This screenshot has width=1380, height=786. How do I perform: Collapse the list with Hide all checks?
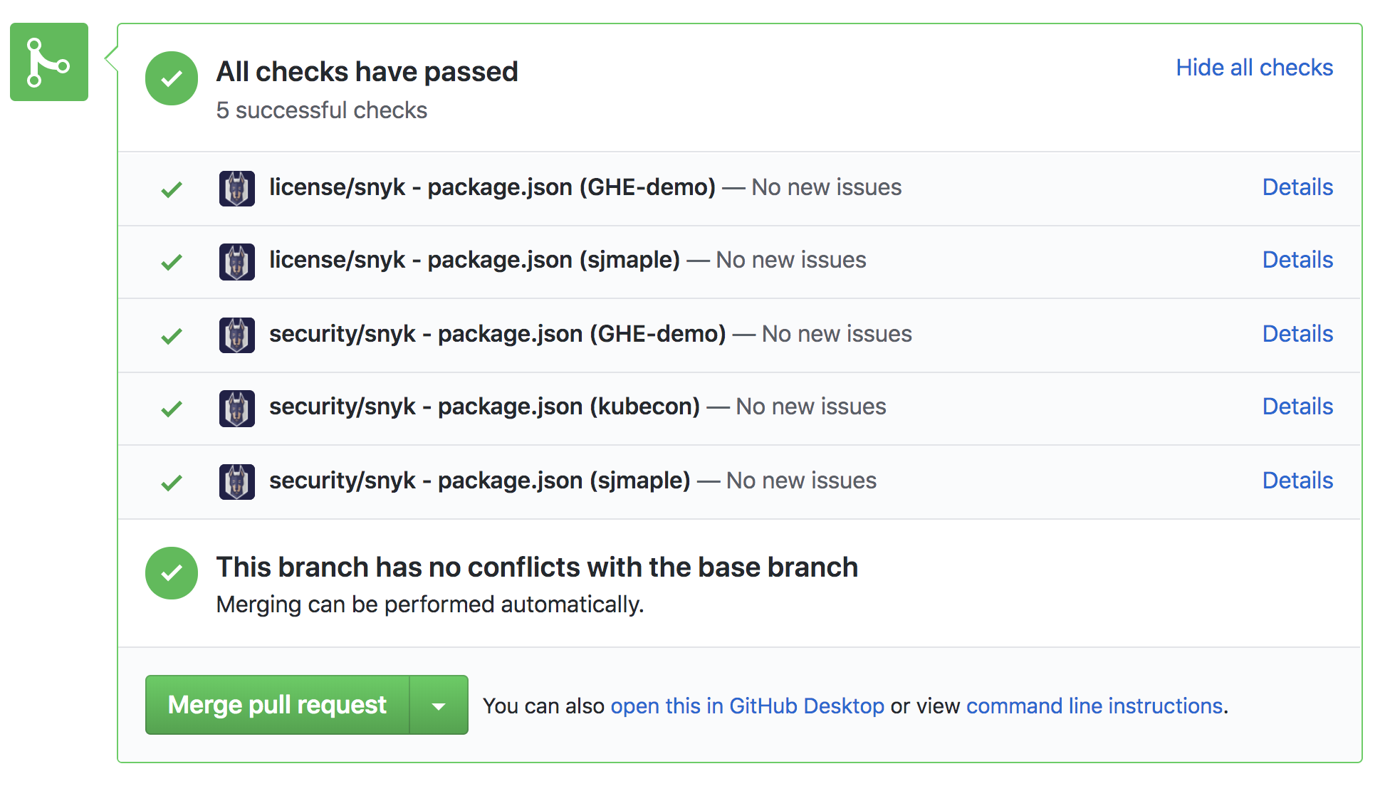click(x=1254, y=68)
